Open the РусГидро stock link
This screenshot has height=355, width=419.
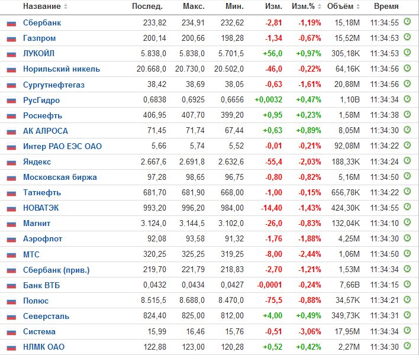pos(41,101)
